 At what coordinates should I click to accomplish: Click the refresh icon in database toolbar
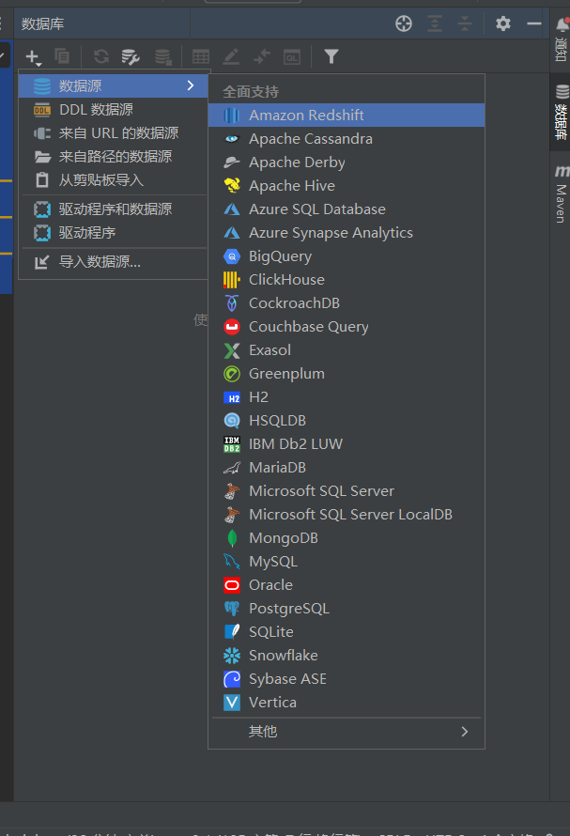100,57
